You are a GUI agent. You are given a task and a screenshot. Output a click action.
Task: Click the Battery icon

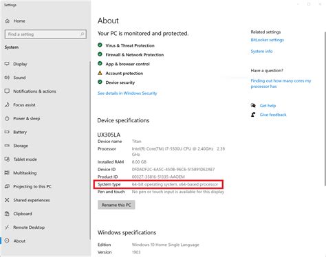[x=7, y=132]
